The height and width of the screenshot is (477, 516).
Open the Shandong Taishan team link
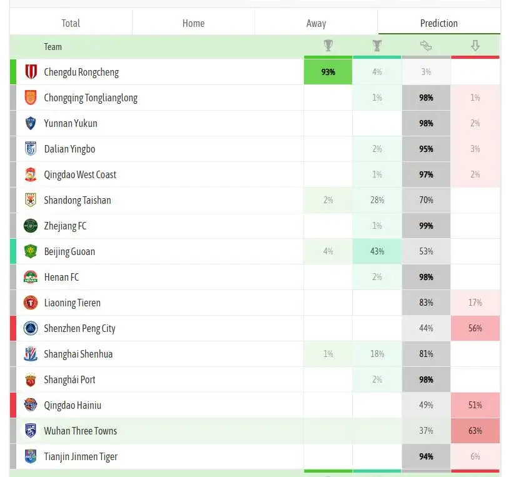(78, 200)
